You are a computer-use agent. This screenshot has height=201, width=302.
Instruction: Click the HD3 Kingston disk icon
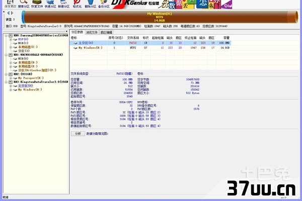click(x=11, y=82)
